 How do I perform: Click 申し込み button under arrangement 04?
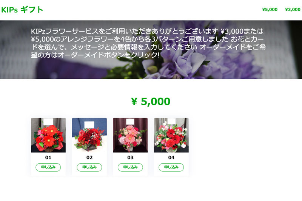pyautogui.click(x=171, y=167)
